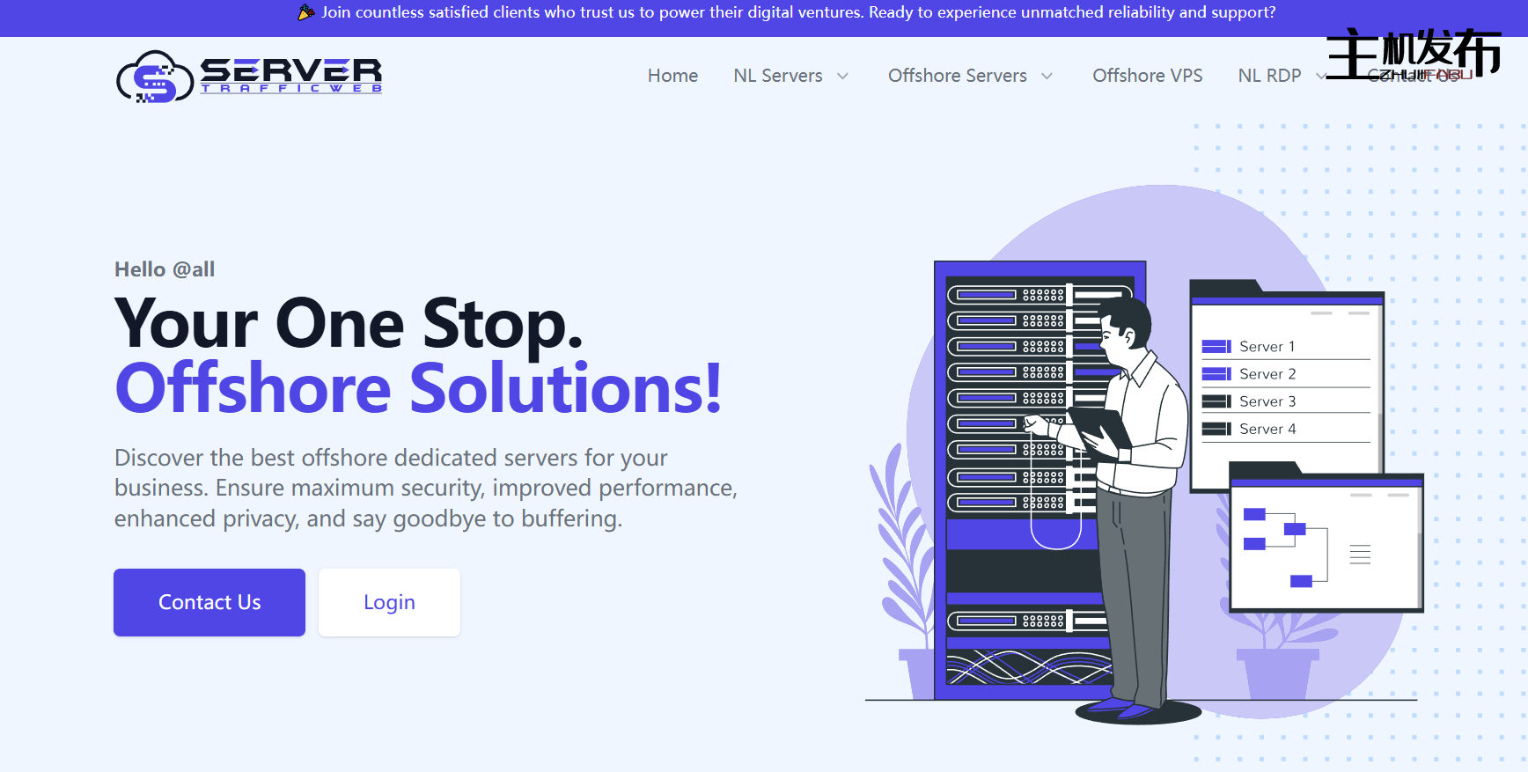Click the Server Trafficweb logo text
The image size is (1528, 772).
click(291, 75)
